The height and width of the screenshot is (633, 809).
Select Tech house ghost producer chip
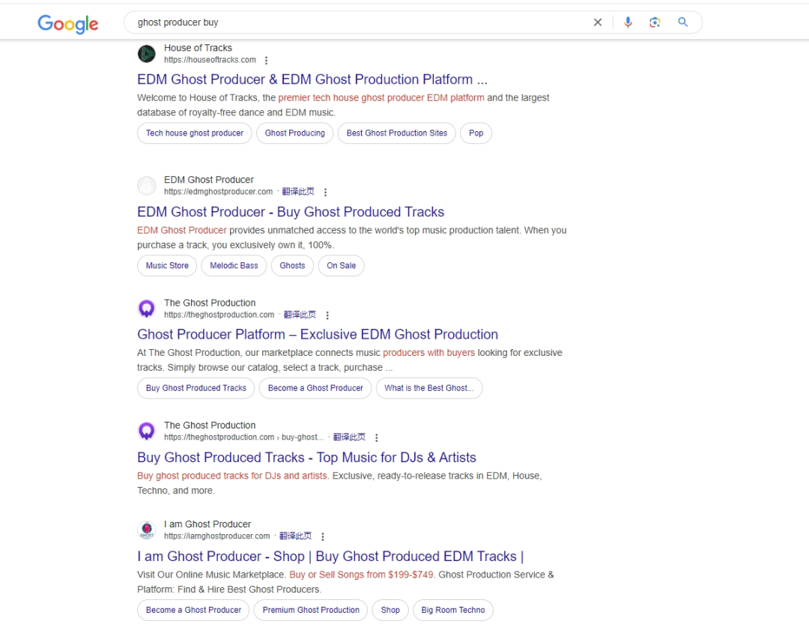(x=195, y=133)
